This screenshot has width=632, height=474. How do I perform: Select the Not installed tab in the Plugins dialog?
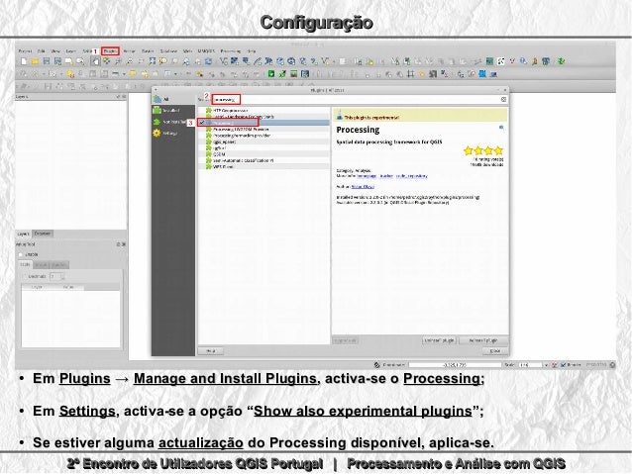173,122
